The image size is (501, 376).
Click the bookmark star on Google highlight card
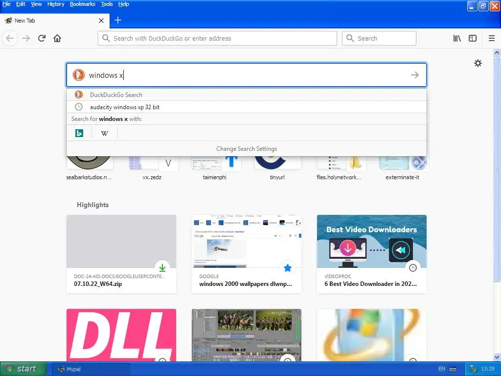(x=288, y=268)
